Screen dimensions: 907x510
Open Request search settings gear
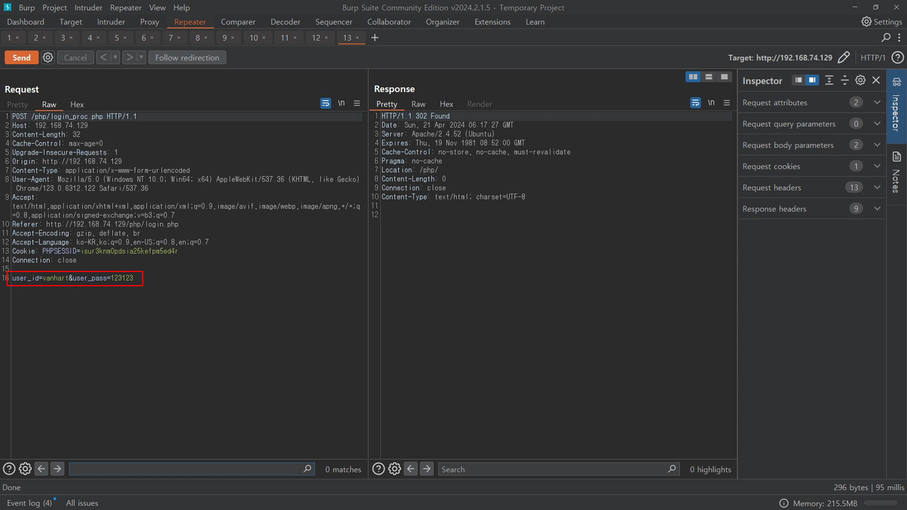click(25, 469)
